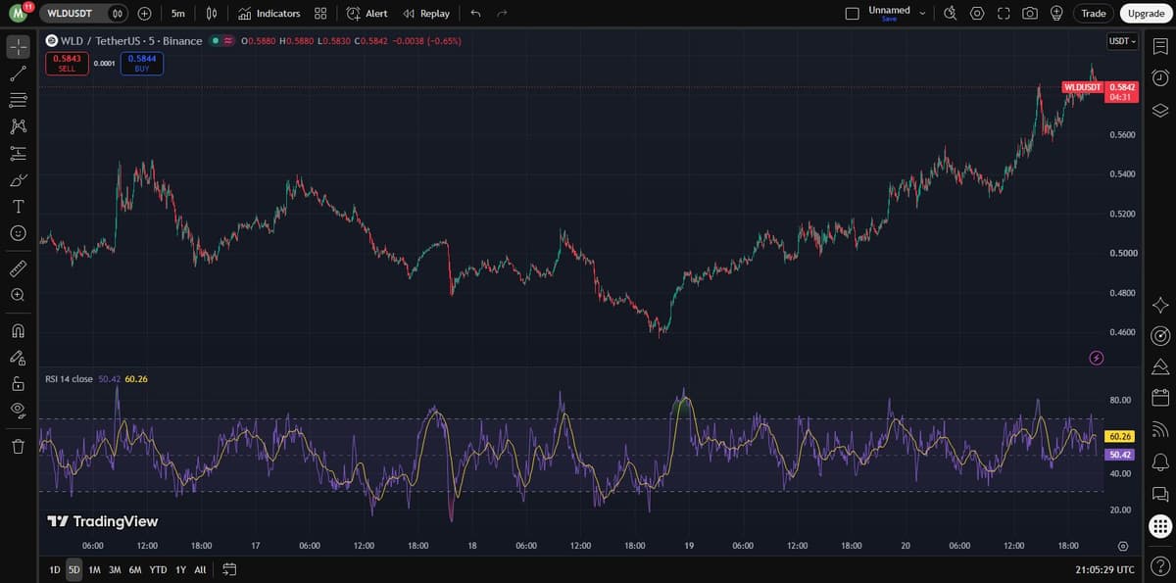Select the YTD date range

(159, 569)
